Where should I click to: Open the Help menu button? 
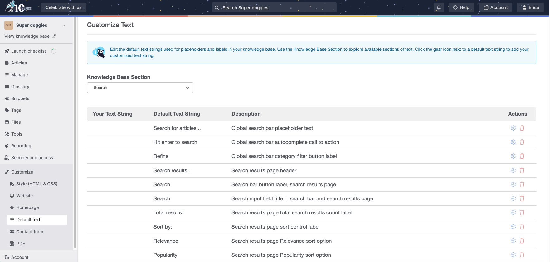(461, 7)
